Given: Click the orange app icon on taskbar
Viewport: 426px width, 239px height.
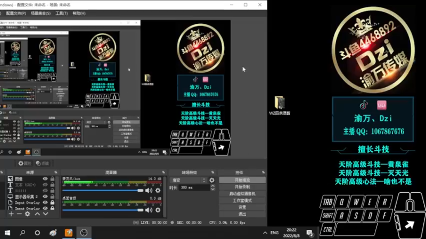Looking at the screenshot, I should [69, 233].
